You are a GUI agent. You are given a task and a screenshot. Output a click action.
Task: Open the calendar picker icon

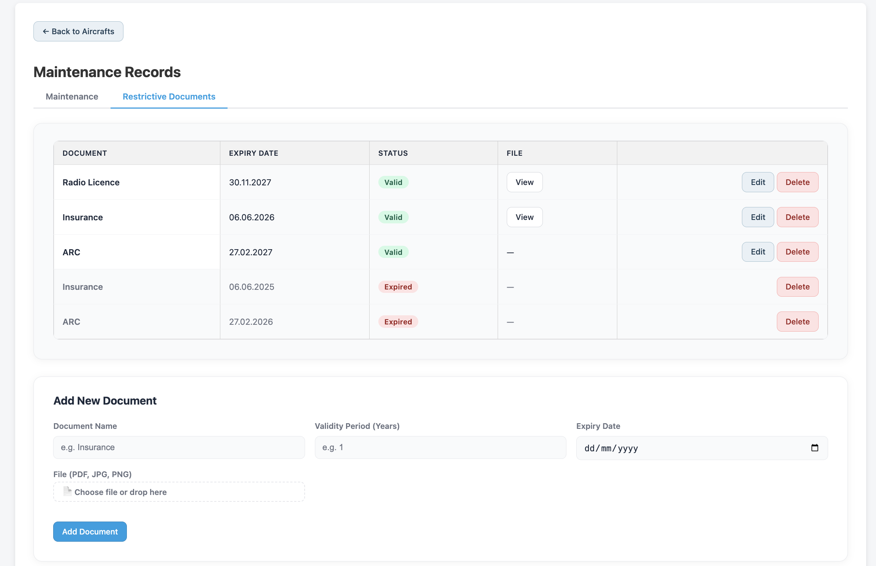[x=814, y=448]
